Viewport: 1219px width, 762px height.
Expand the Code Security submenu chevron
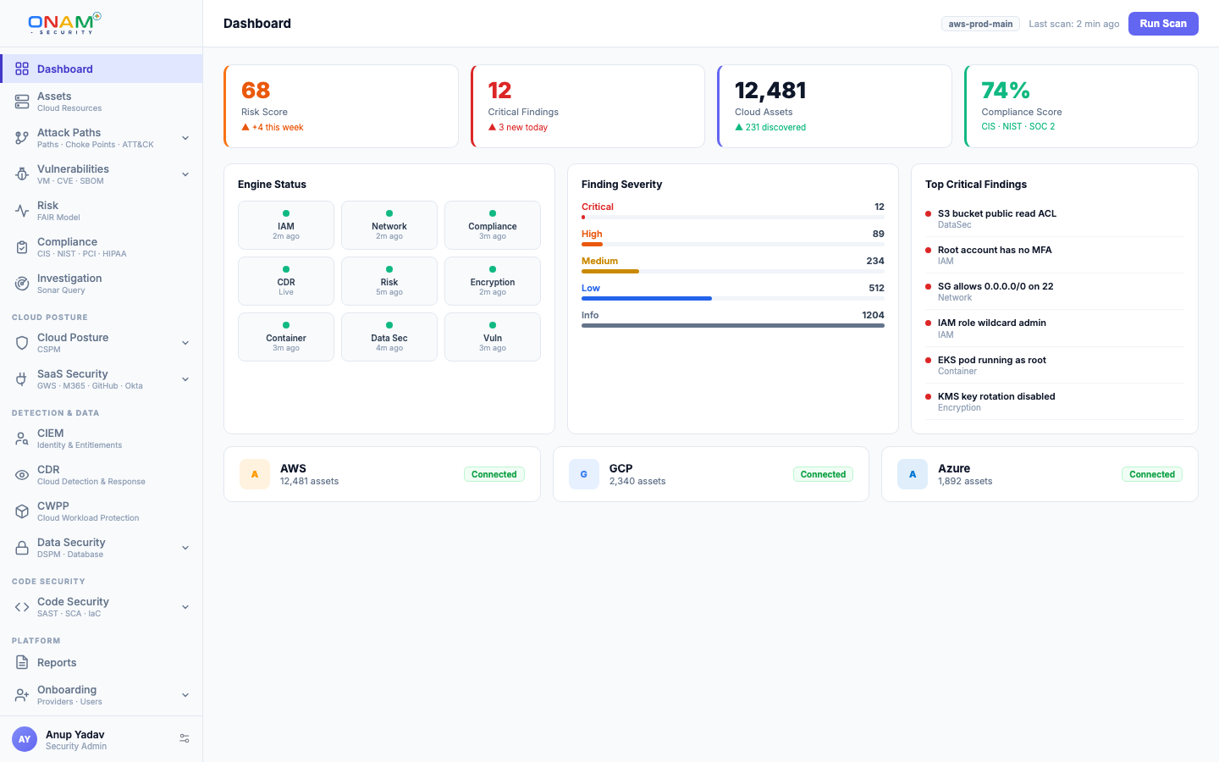185,607
